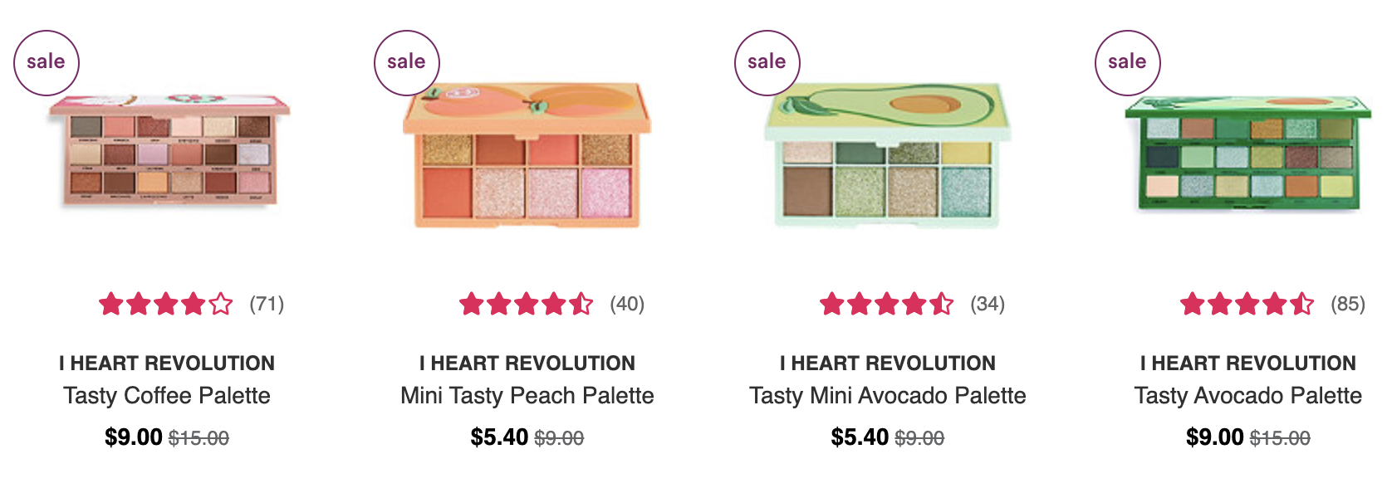Click the sale badge on Tasty Avocado Palette

pos(1127,62)
